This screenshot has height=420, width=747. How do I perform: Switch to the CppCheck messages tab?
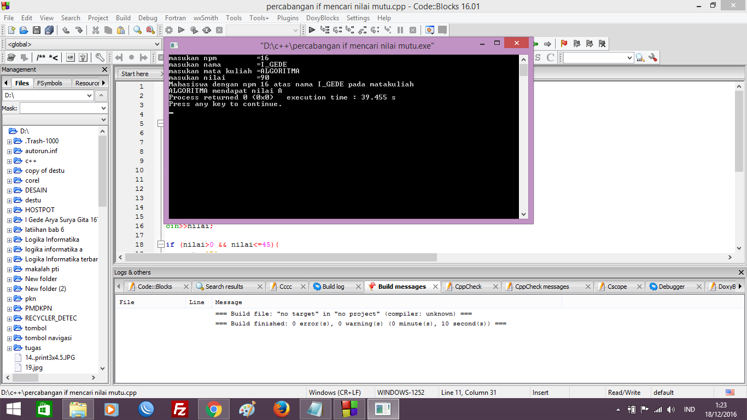coord(542,287)
